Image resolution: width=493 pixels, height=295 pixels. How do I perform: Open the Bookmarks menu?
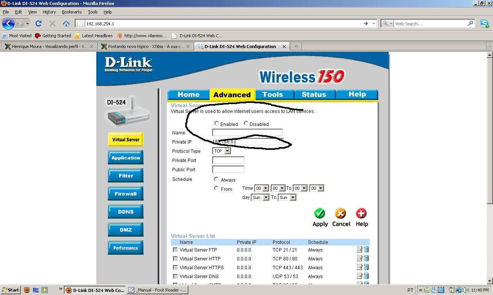(x=72, y=12)
